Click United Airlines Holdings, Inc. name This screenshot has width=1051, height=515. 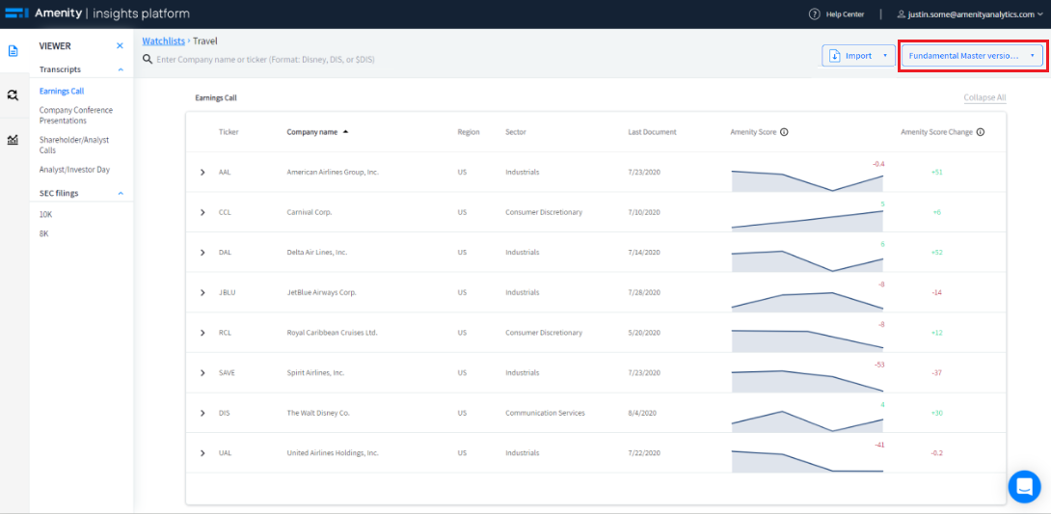[333, 453]
